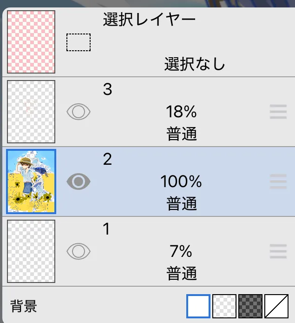
Task: Click the 7% opacity value of layer 1
Action: click(x=181, y=251)
